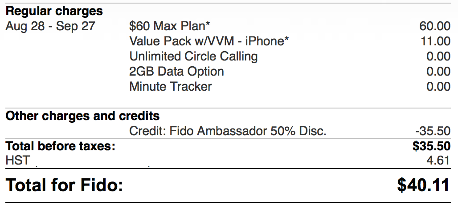This screenshot has width=458, height=209.
Task: Click the 4.61 HST amount
Action: [x=438, y=160]
